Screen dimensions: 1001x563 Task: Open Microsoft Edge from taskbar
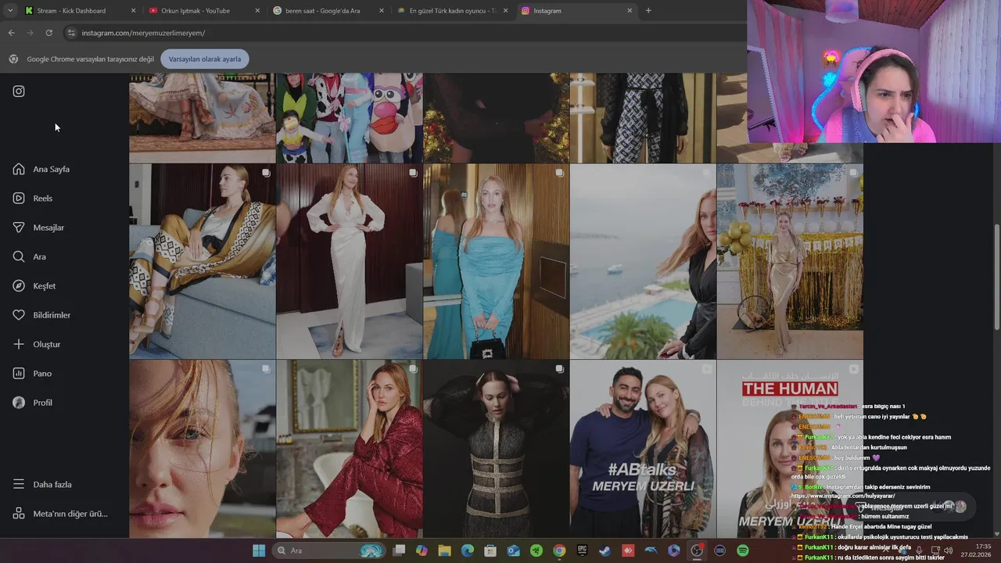coord(468,550)
